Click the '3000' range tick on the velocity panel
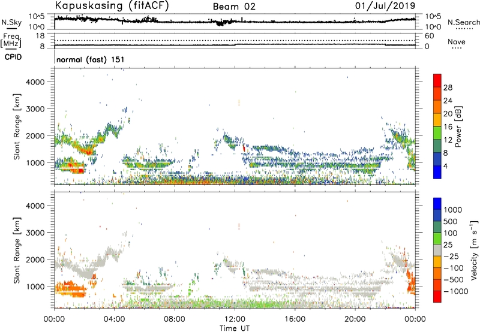 pyautogui.click(x=35, y=233)
